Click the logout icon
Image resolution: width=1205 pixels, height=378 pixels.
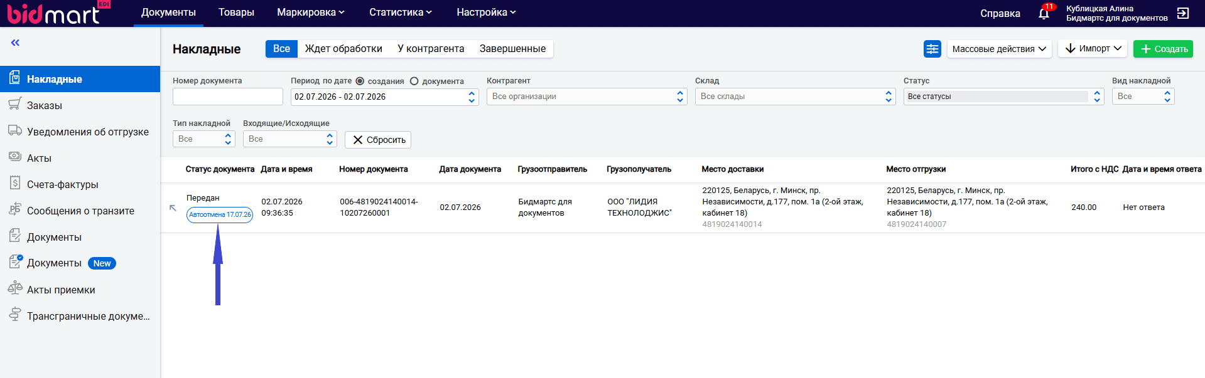(x=1183, y=13)
